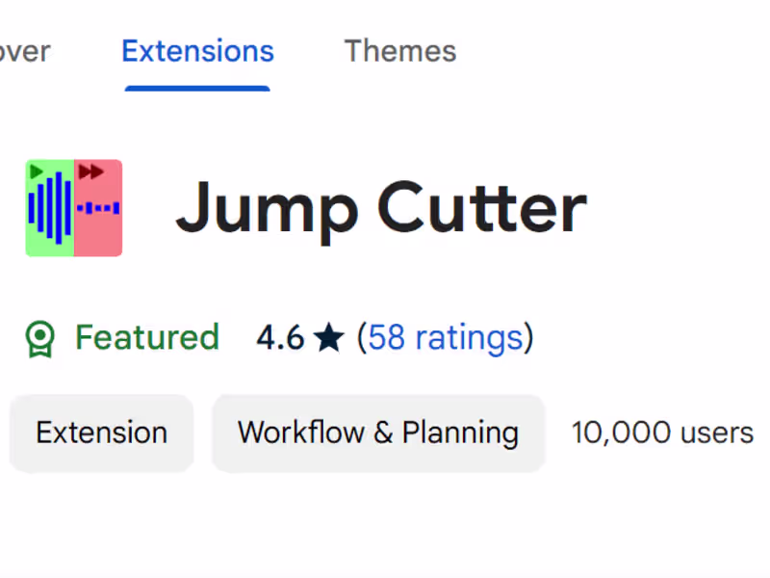Click the 10,000 users count
Image resolution: width=770 pixels, height=578 pixels.
tap(662, 433)
